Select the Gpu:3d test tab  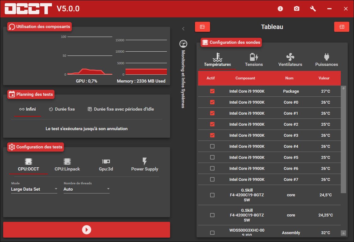tap(106, 165)
